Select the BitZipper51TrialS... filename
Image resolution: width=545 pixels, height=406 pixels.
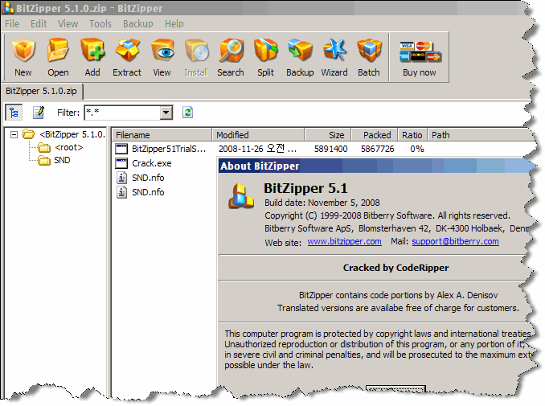[x=169, y=149]
